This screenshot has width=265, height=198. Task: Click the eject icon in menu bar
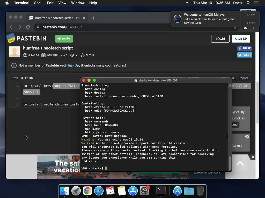pos(187,3)
